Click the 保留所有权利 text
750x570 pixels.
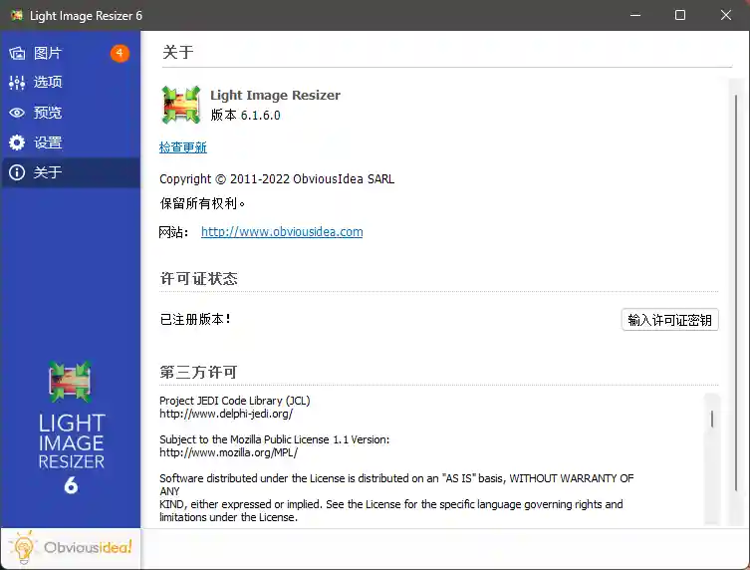pos(202,204)
